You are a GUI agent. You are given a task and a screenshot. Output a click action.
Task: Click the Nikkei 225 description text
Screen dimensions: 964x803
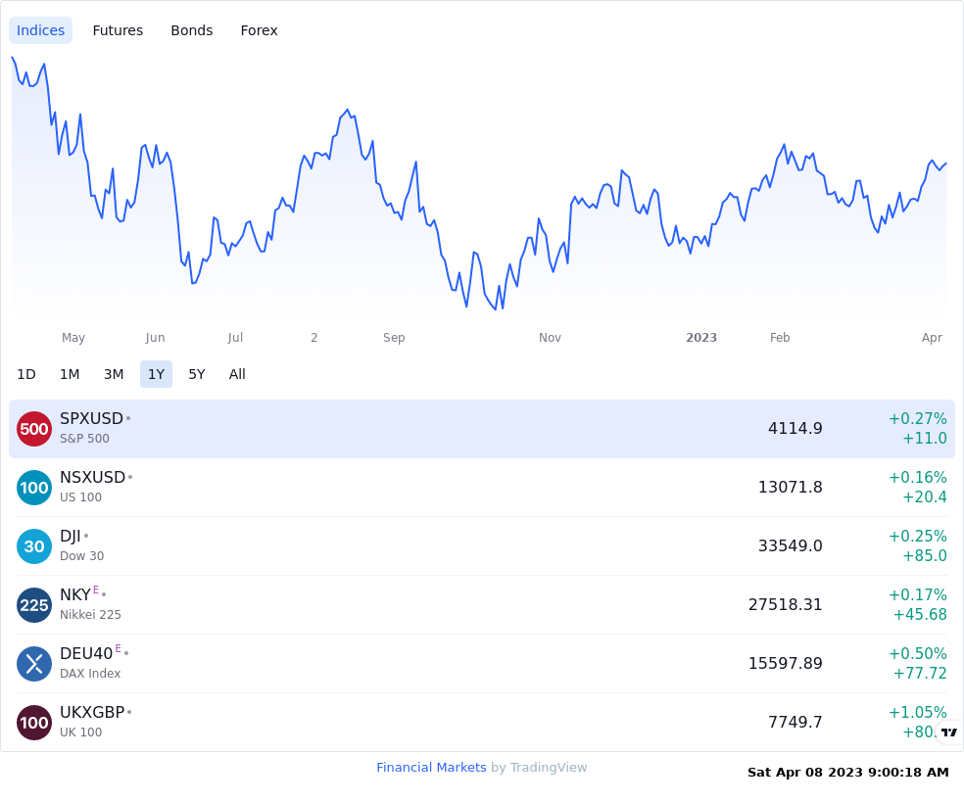click(90, 614)
